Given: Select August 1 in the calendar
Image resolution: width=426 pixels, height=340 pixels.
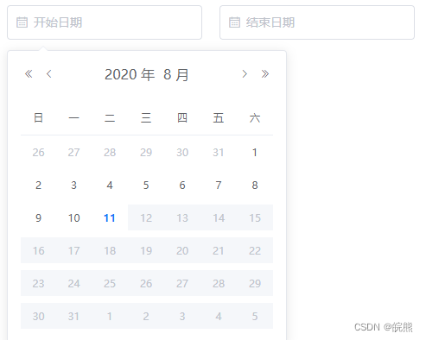Looking at the screenshot, I should point(255,152).
